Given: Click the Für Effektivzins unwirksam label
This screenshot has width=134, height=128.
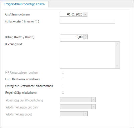Looking at the screenshot, I should tap(23, 79).
